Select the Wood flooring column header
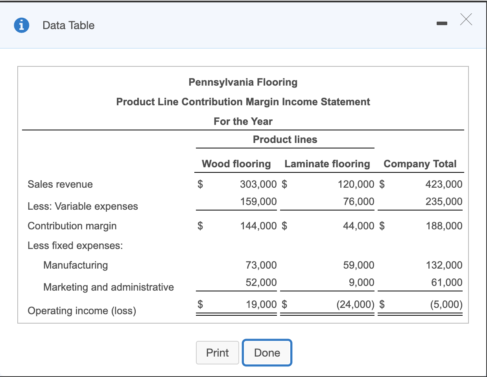 [x=236, y=164]
